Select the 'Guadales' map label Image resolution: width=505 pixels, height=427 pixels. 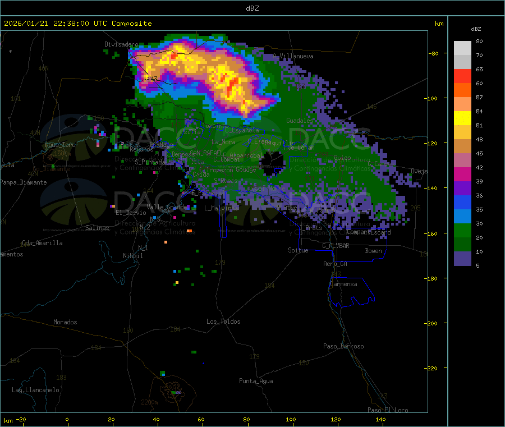click(300, 121)
